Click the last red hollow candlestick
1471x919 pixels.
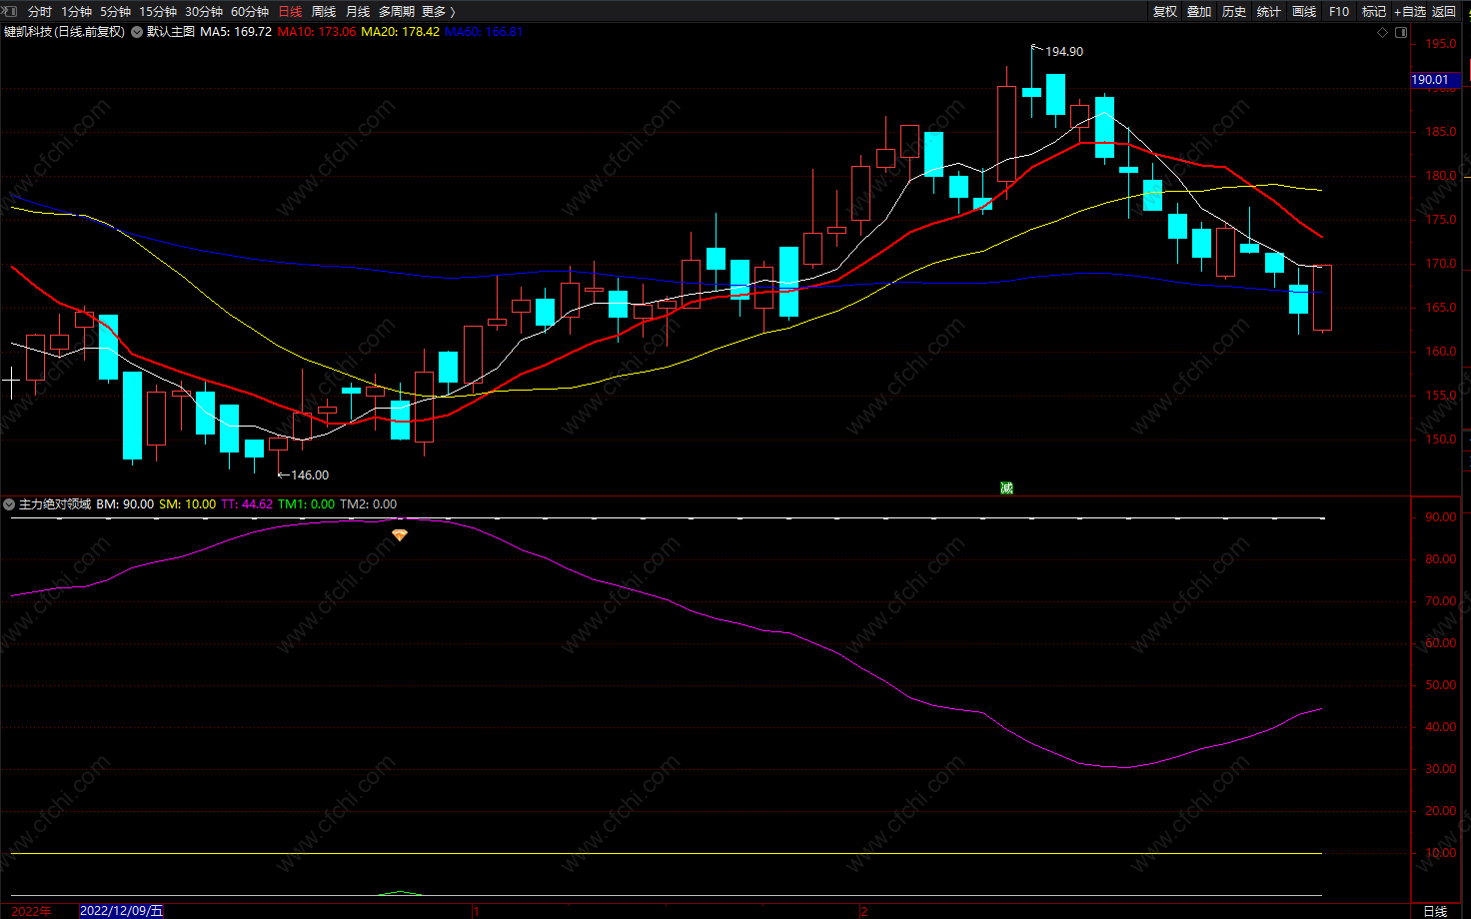pos(1322,298)
